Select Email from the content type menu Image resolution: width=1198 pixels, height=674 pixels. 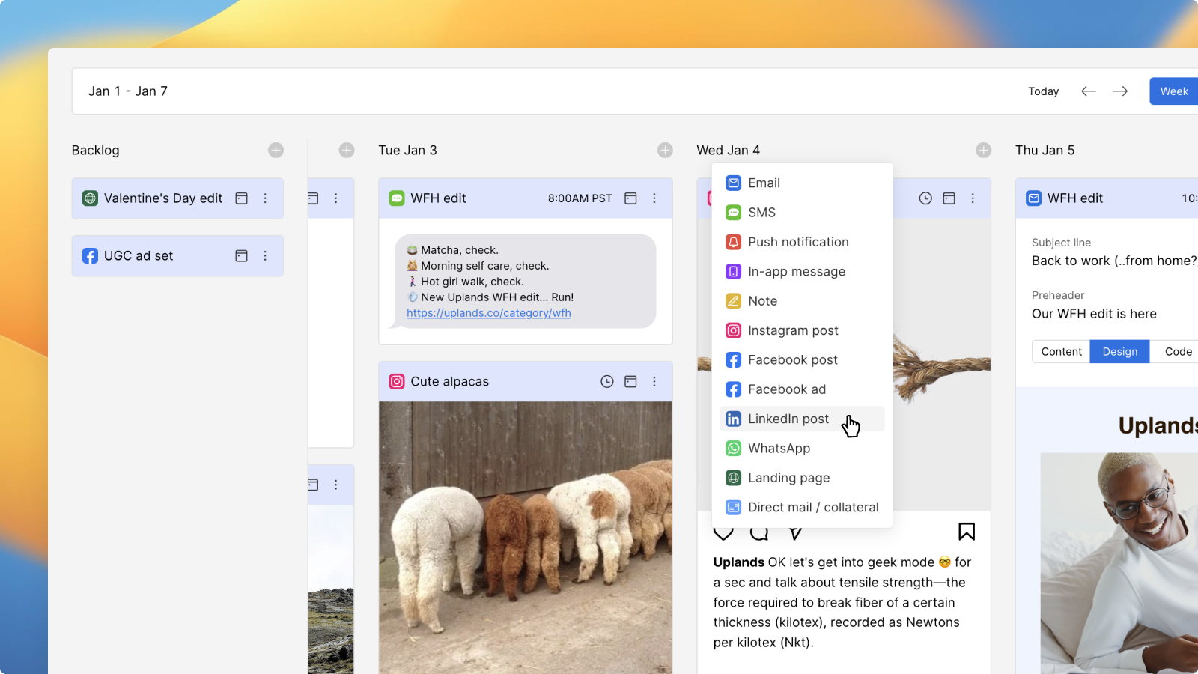pyautogui.click(x=802, y=183)
